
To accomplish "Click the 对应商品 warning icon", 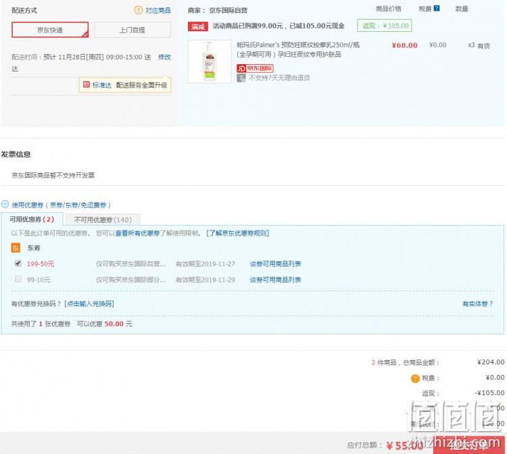I will coord(138,10).
